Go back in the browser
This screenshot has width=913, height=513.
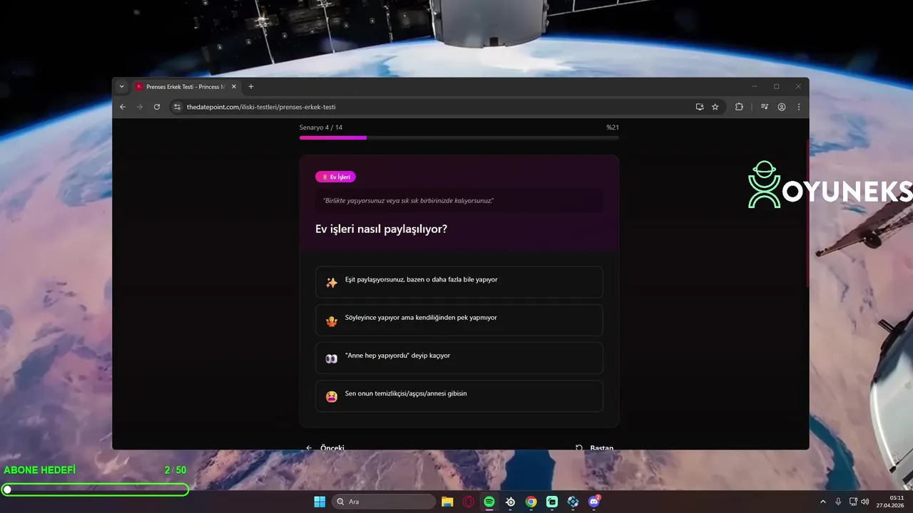[123, 107]
